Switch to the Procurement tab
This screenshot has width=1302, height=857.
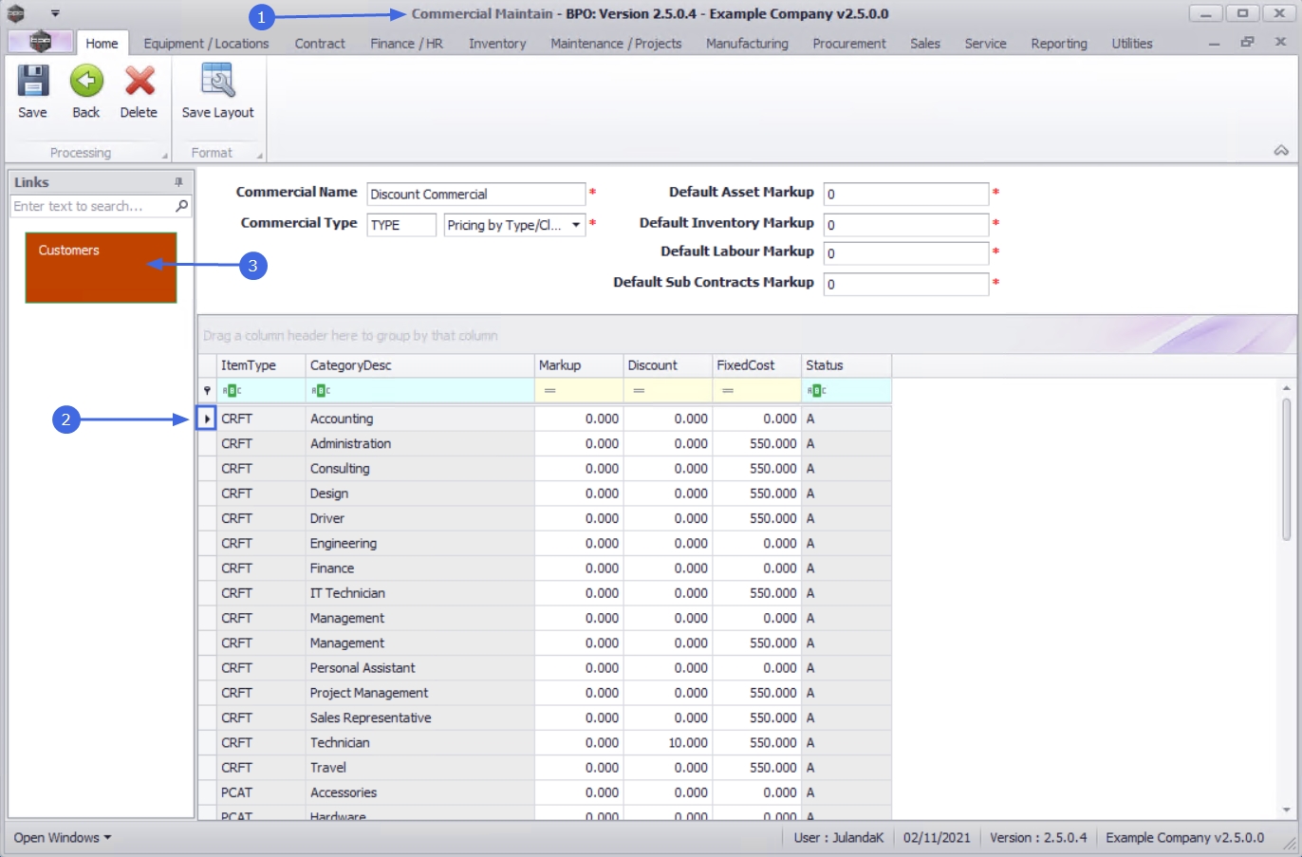[848, 44]
